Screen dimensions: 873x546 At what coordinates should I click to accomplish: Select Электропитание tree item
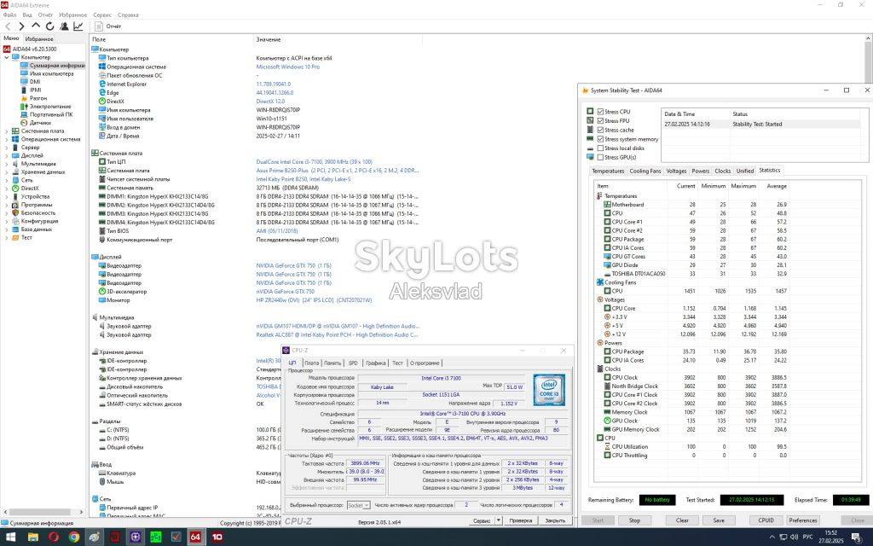coord(50,107)
